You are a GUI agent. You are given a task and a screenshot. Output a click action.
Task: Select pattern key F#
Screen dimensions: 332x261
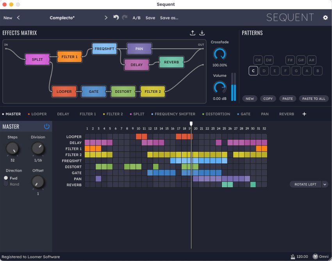click(x=290, y=60)
